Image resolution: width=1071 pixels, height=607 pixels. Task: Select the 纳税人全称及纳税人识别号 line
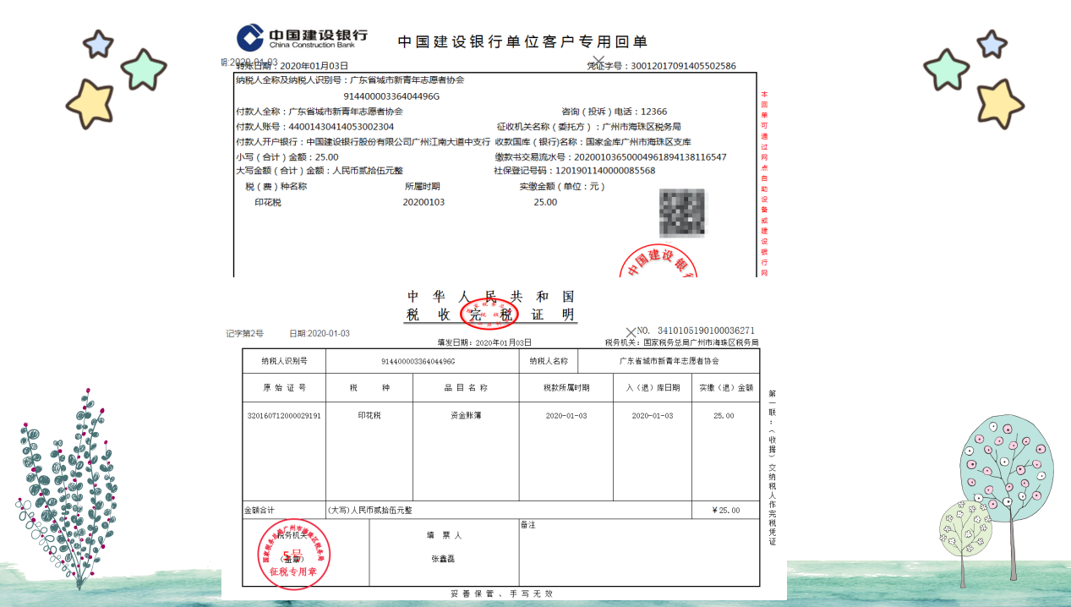pyautogui.click(x=350, y=80)
